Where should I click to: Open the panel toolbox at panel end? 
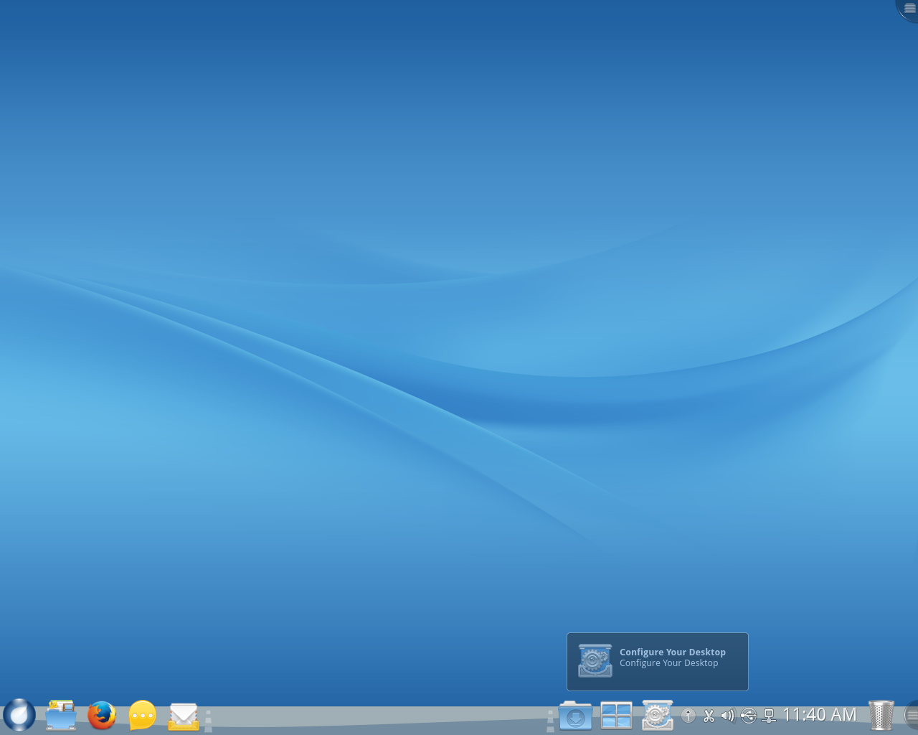(911, 715)
